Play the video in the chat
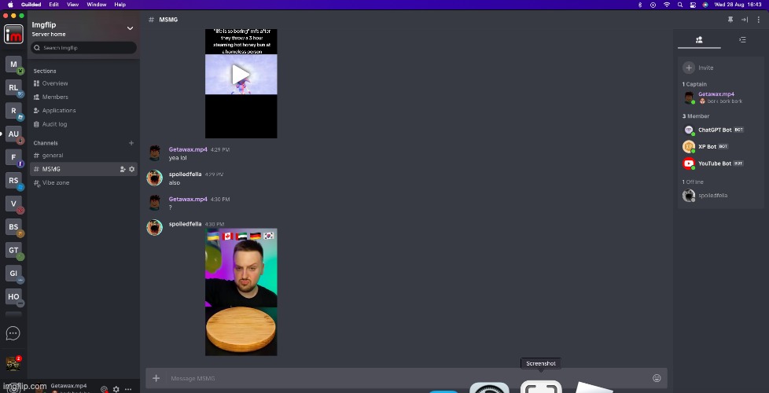This screenshot has width=769, height=393. [241, 75]
